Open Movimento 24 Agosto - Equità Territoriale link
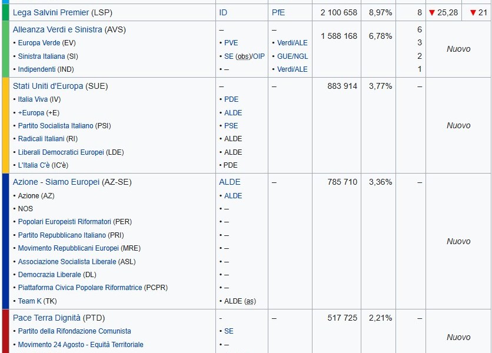492x353 pixels. point(81,345)
